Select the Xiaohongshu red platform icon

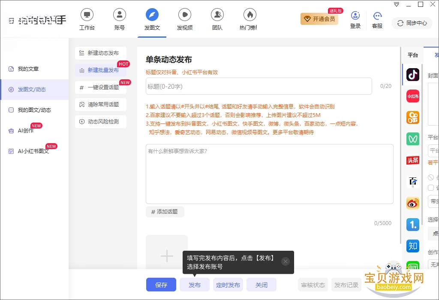click(x=413, y=96)
